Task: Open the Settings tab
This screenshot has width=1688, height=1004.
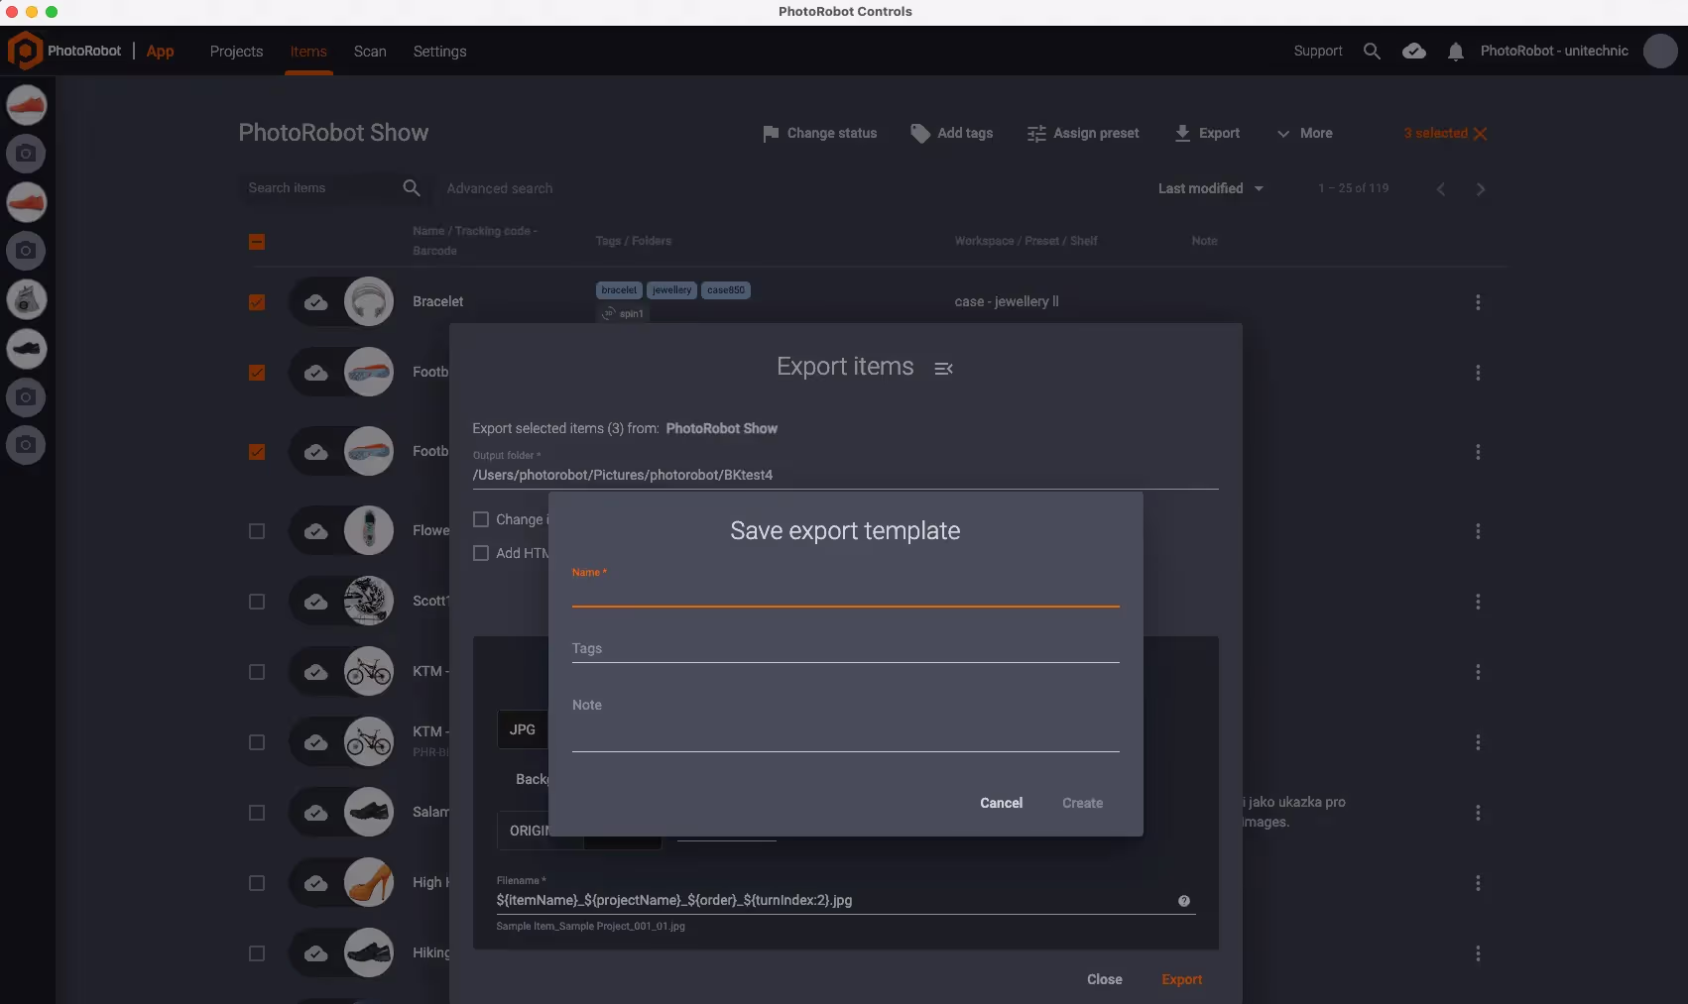Action: coord(439,52)
